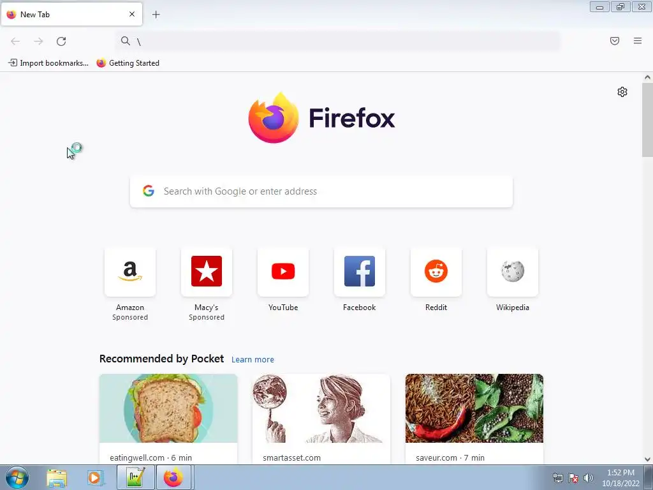The width and height of the screenshot is (653, 490).
Task: Click the network tray icon
Action: click(x=557, y=478)
